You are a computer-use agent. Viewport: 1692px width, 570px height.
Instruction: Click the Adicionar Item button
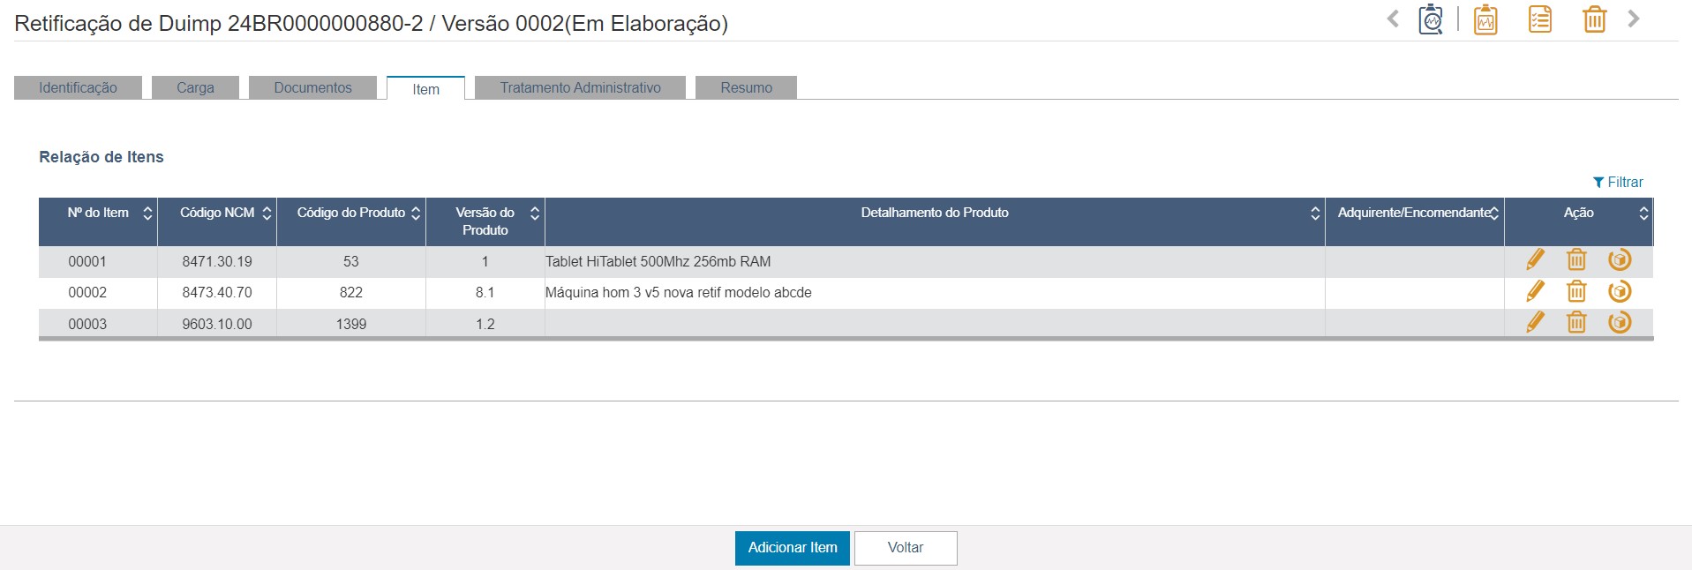793,548
